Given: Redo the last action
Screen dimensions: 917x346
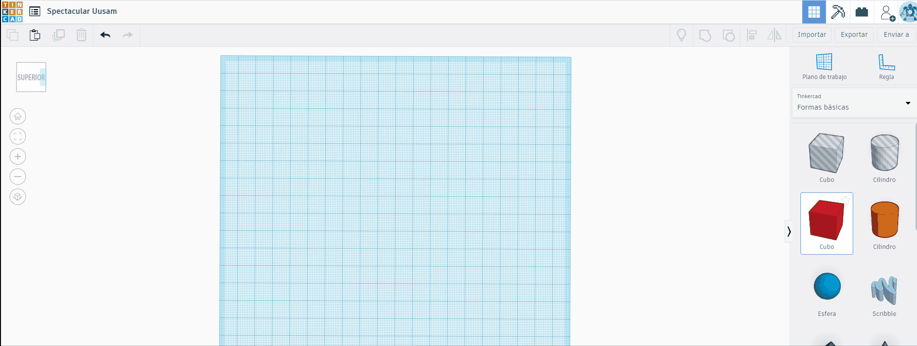Looking at the screenshot, I should (x=128, y=35).
